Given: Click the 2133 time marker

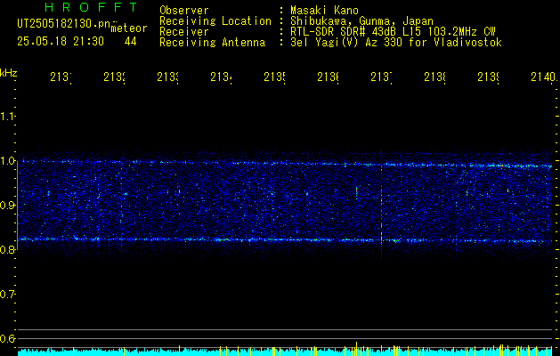Looking at the screenshot, I should pos(168,77).
